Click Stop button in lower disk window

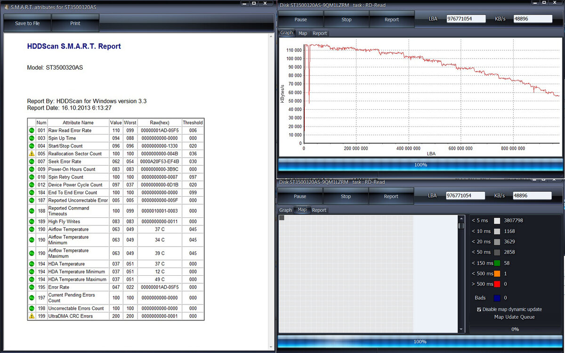[x=346, y=196]
